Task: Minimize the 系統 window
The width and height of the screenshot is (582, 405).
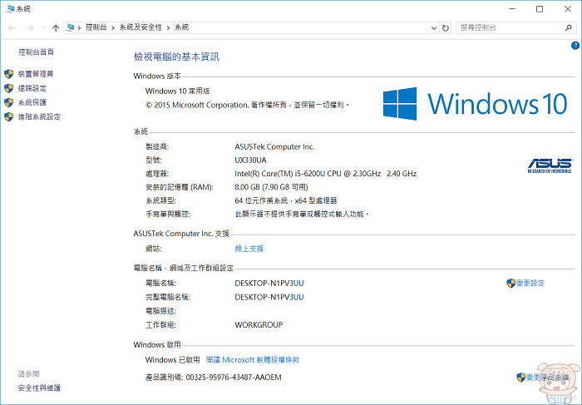Action: tap(513, 9)
